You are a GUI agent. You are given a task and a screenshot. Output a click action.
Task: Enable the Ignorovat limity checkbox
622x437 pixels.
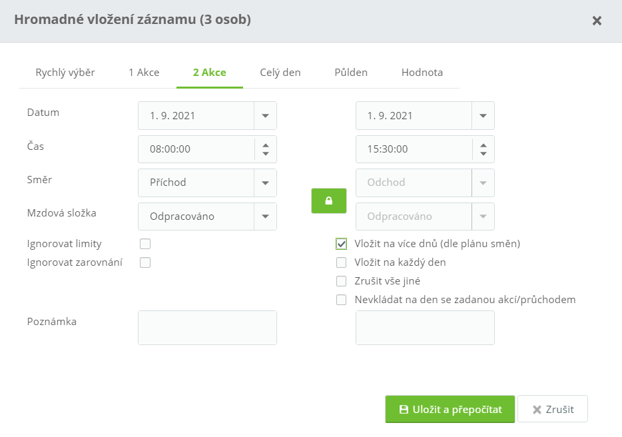click(x=145, y=244)
